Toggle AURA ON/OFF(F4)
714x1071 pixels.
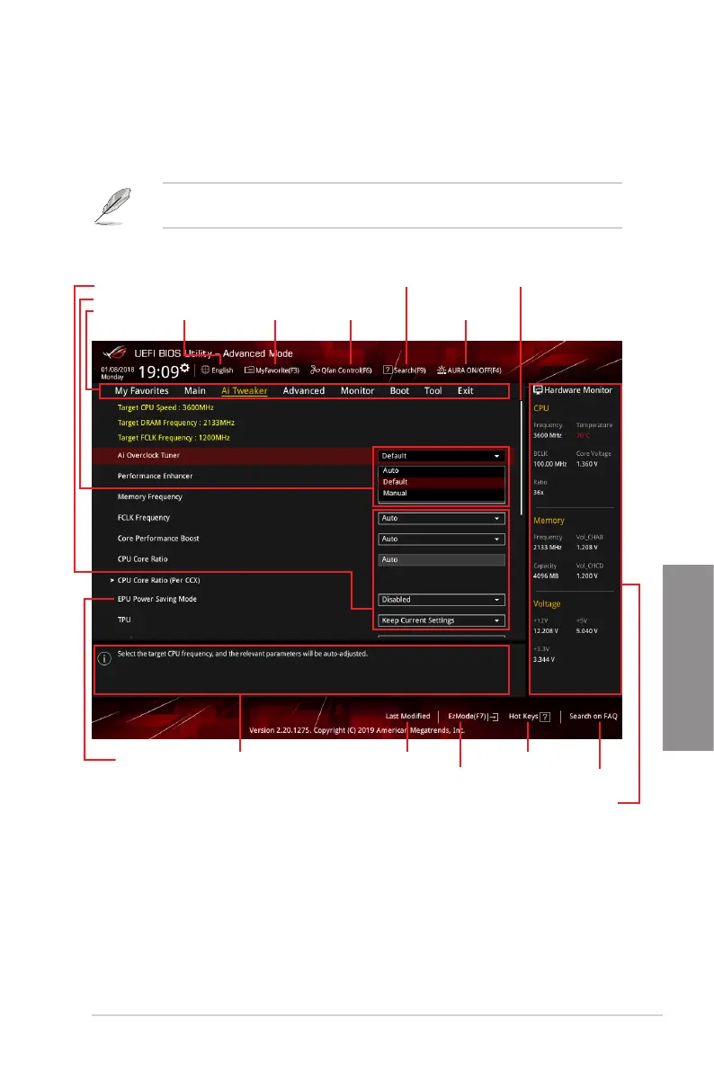[x=469, y=370]
